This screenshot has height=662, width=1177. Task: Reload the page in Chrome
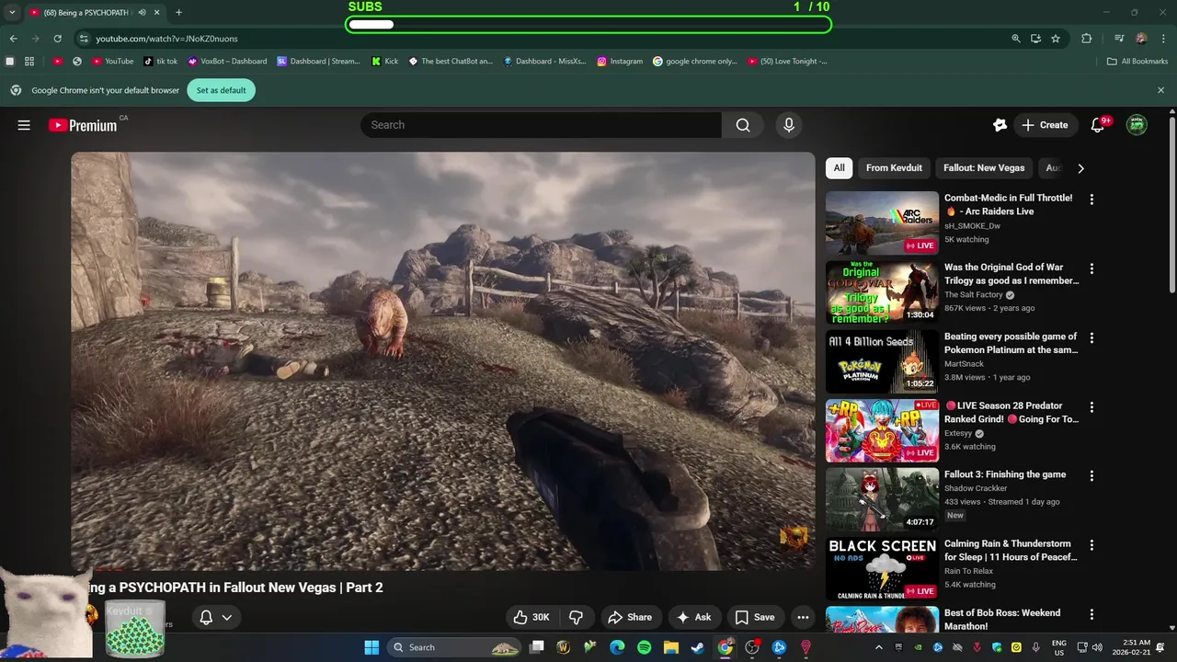tap(57, 39)
